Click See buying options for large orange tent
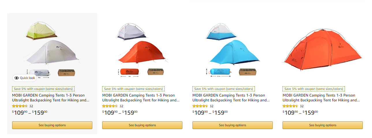This screenshot has height=138, width=372. pos(323,125)
